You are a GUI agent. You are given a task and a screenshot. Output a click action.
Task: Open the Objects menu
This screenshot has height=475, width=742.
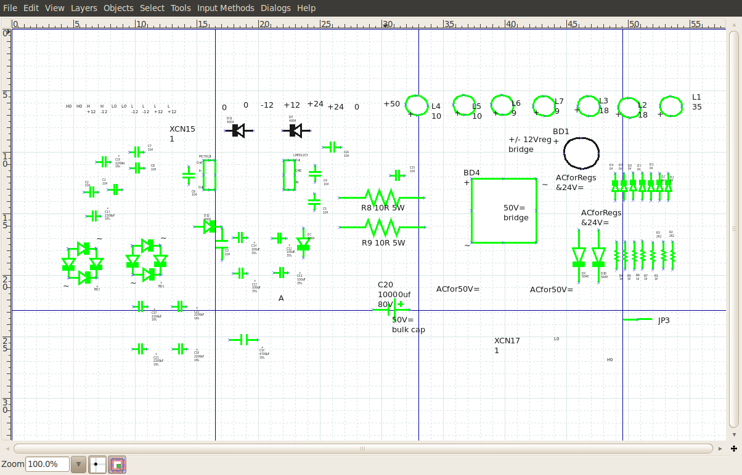coord(118,8)
